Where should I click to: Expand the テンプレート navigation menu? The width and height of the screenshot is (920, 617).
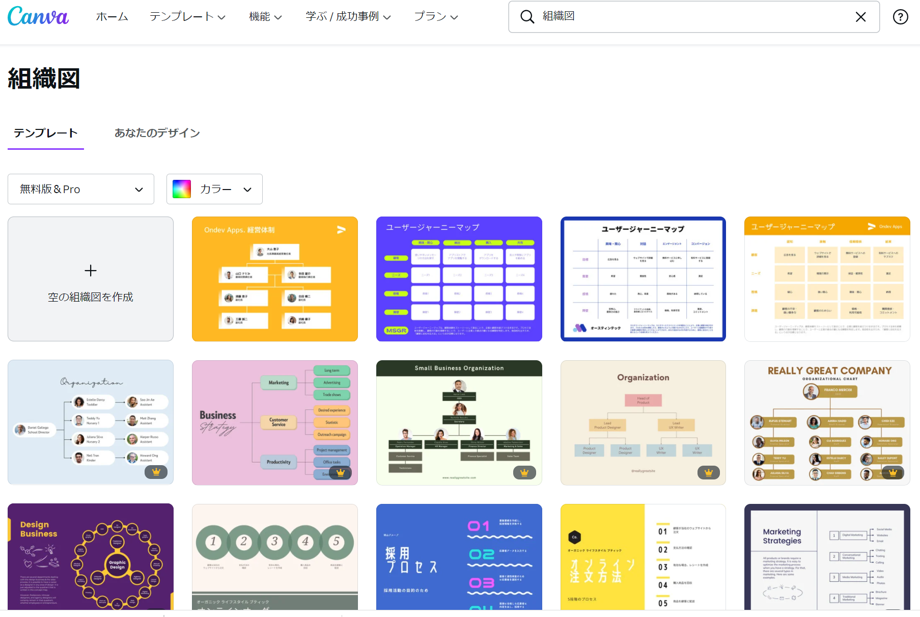[187, 17]
